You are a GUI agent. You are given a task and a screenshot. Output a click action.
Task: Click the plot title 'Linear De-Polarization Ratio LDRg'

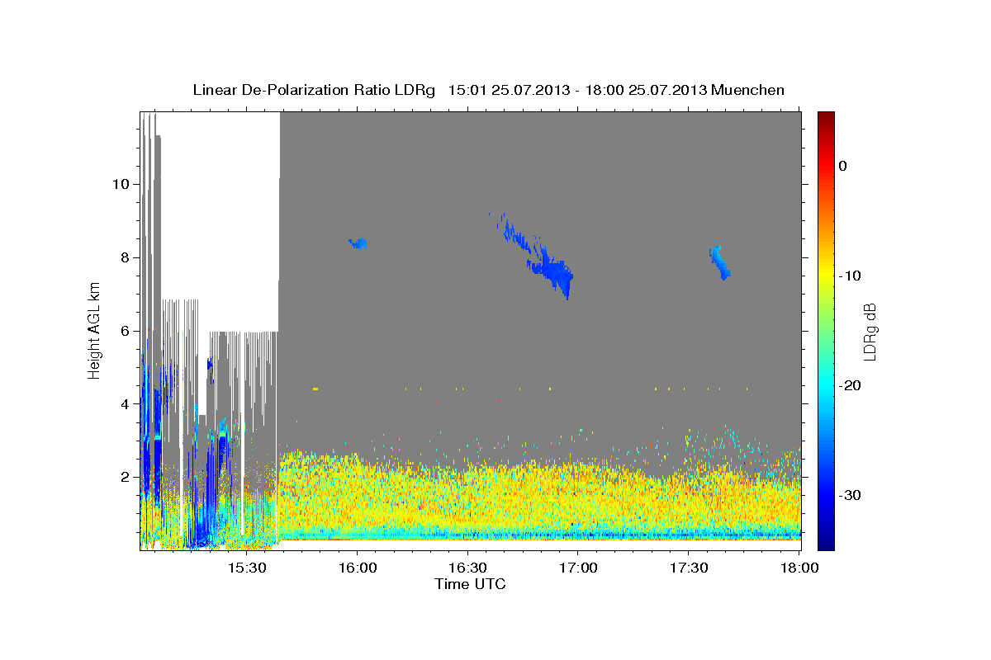[x=314, y=90]
